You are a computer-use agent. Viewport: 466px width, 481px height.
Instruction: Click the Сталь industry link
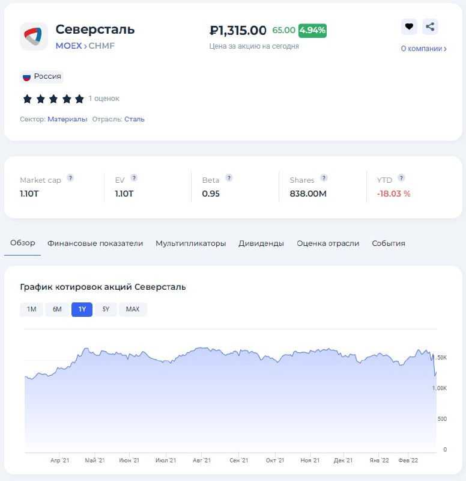[x=135, y=119]
